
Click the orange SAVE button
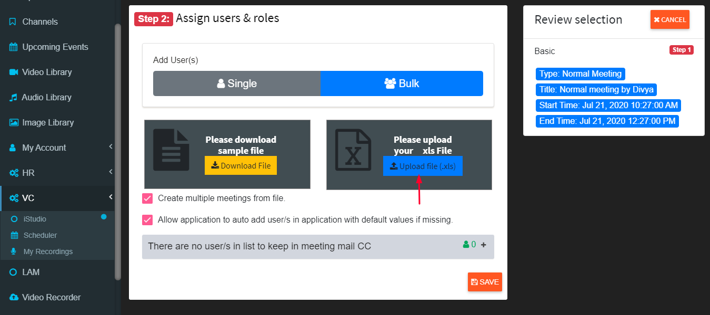click(x=485, y=282)
